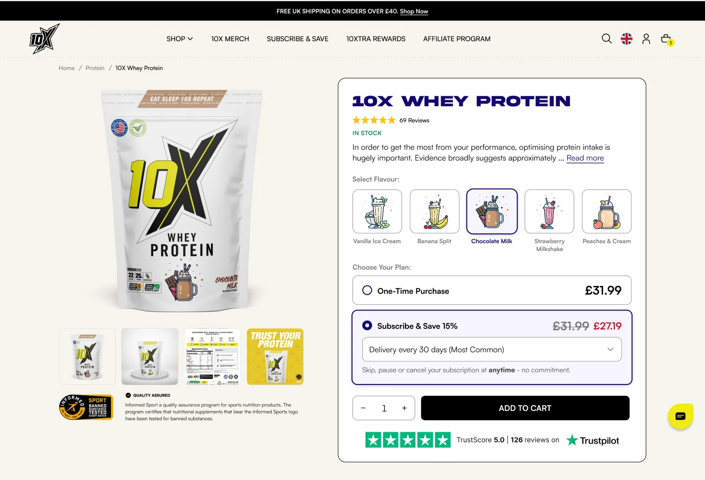Open the shopping cart icon
Viewport: 705px width, 480px height.
(667, 39)
